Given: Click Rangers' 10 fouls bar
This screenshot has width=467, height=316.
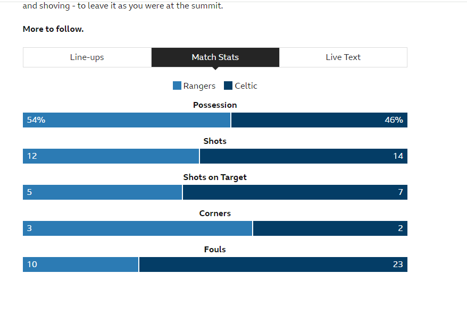Looking at the screenshot, I should [80, 264].
